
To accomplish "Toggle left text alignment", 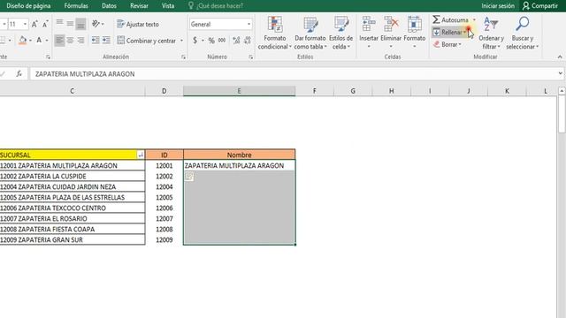I will pyautogui.click(x=59, y=41).
